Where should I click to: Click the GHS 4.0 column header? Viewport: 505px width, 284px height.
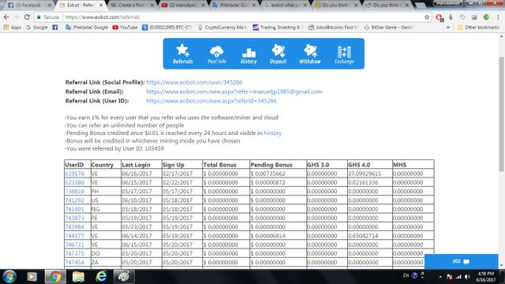click(359, 165)
